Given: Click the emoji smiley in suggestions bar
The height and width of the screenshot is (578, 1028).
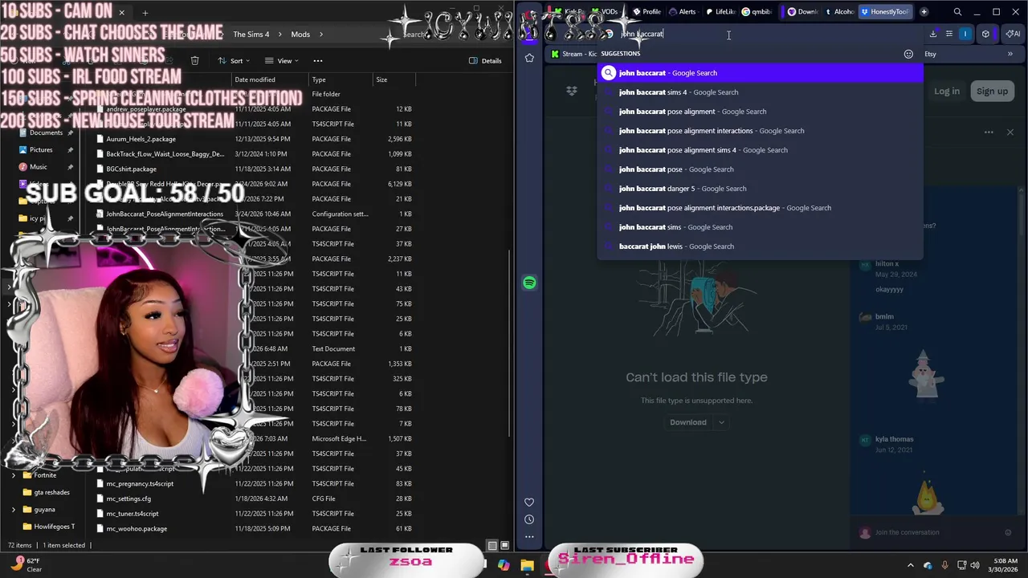Looking at the screenshot, I should click(908, 54).
